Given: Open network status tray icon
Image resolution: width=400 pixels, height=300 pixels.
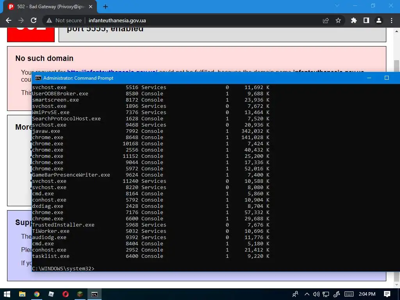Looking at the screenshot, I should 326,294.
